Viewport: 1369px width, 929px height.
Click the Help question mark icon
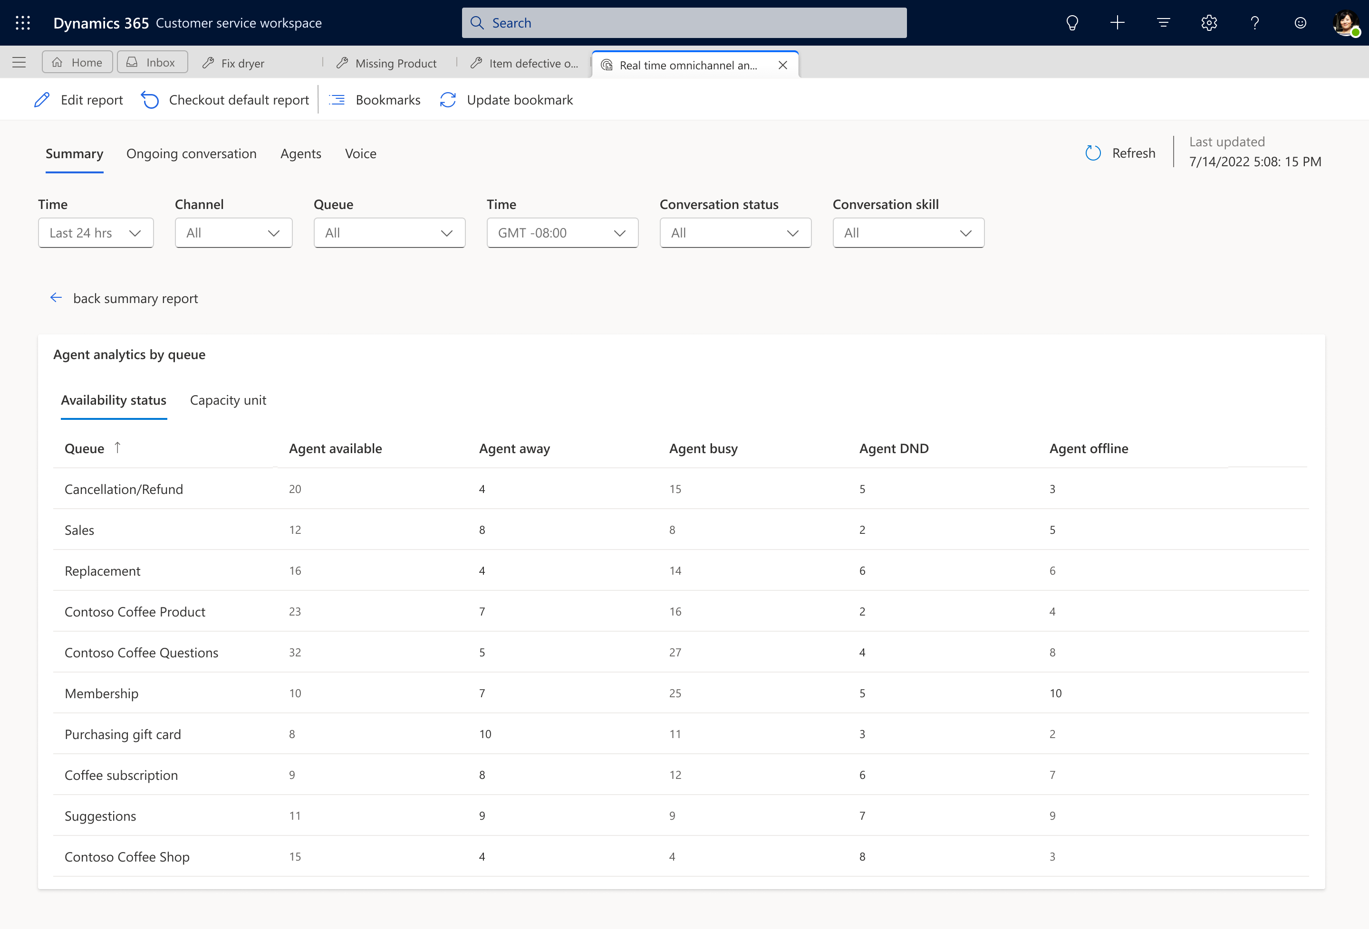pyautogui.click(x=1255, y=23)
